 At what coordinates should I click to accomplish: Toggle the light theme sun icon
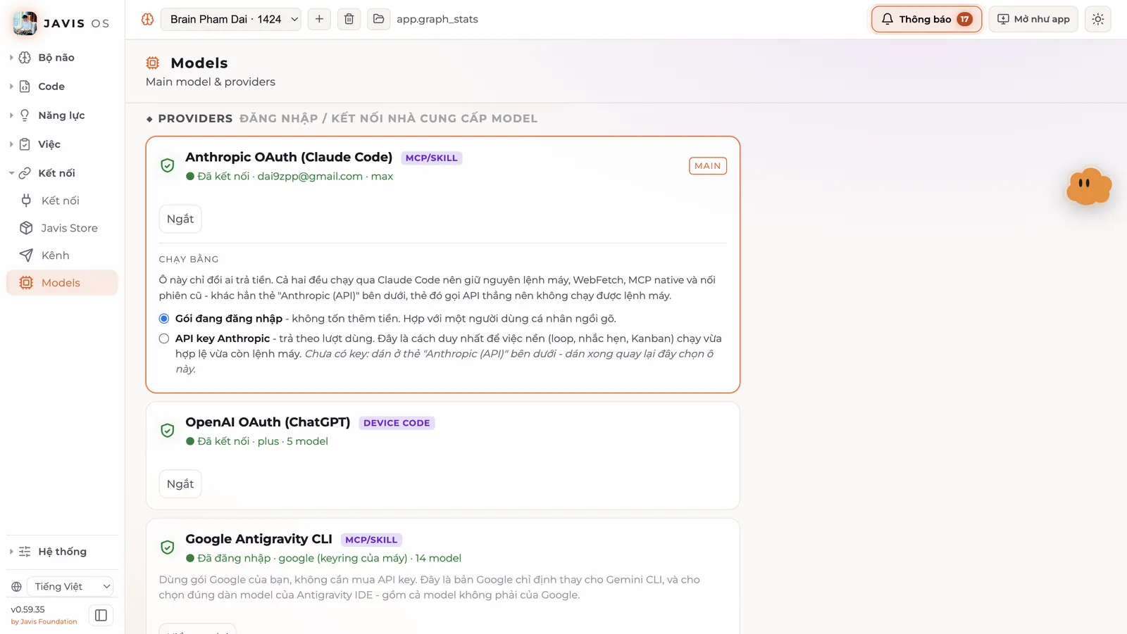[x=1097, y=19]
